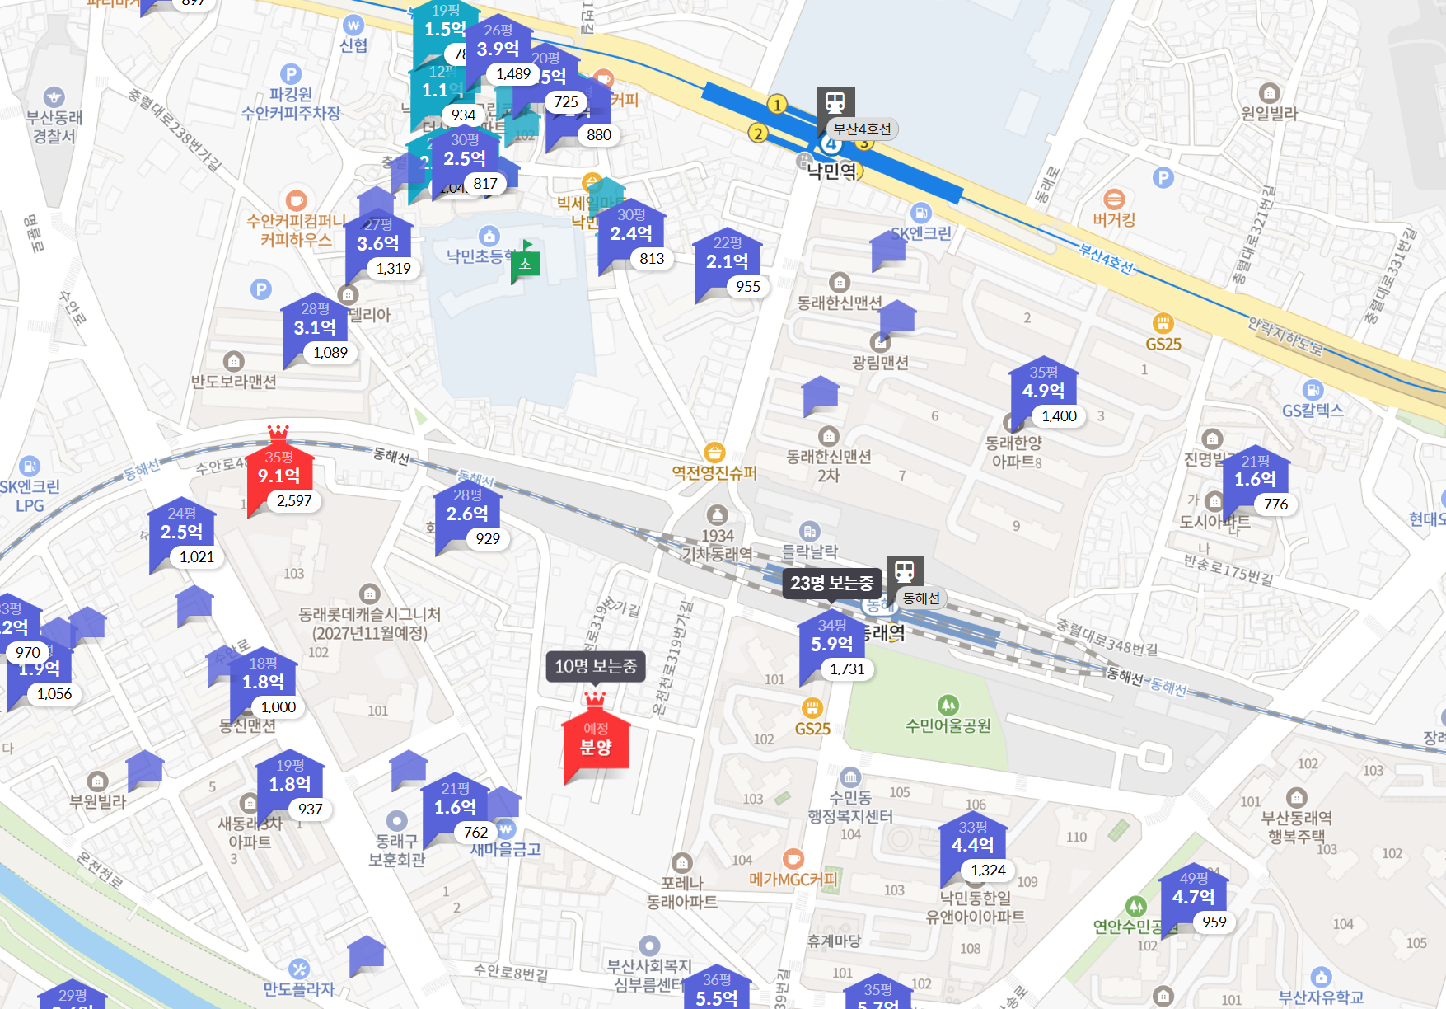
Task: Select the 30평 2.4억 marker
Action: tap(631, 233)
